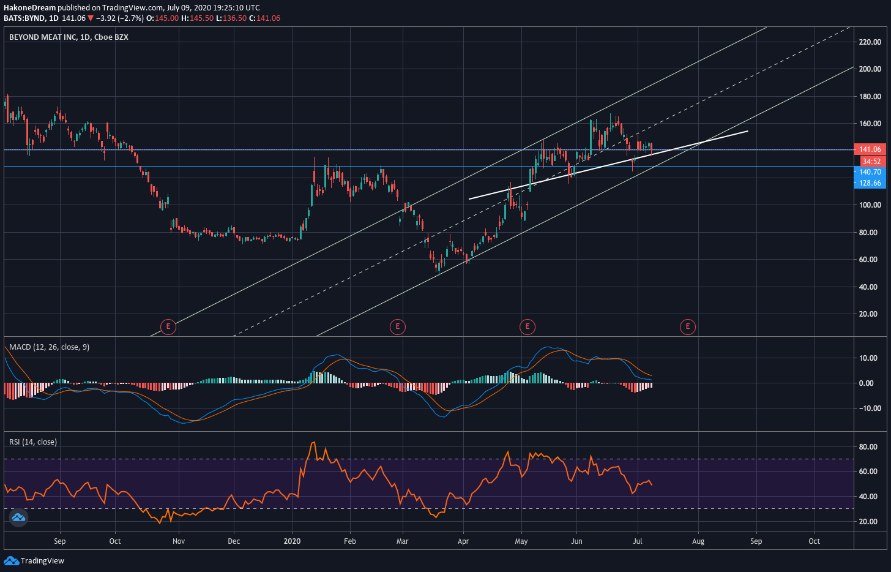Click the O:145.00 open value
891x572 pixels.
coord(162,18)
